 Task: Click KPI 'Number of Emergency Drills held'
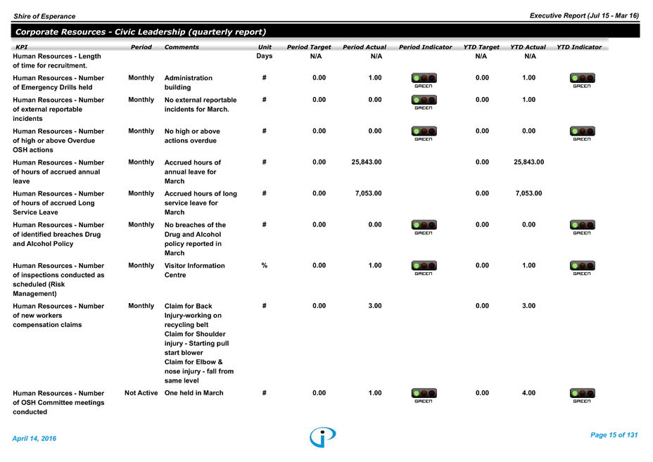[x=58, y=82]
